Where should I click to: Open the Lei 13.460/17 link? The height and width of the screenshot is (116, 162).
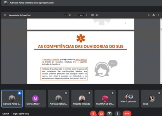click(x=81, y=60)
